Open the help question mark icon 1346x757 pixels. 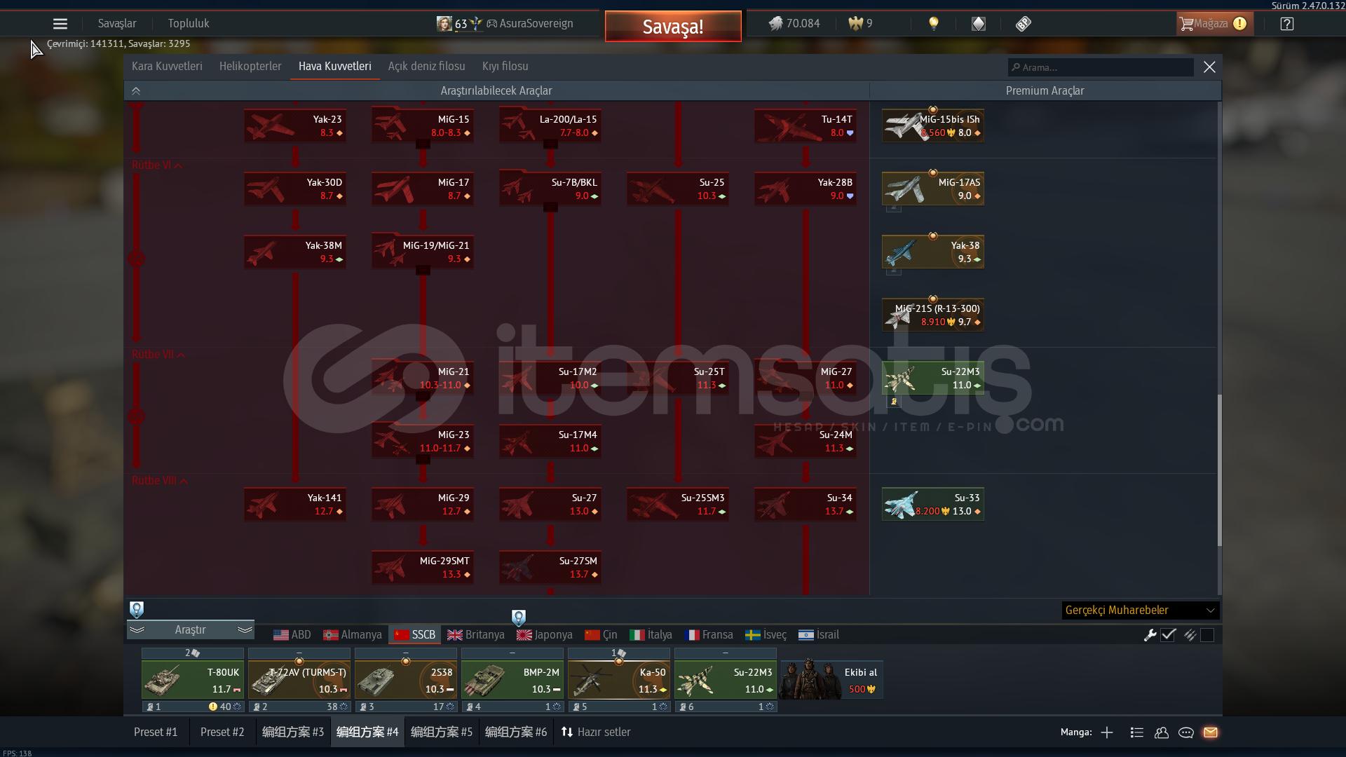pos(1287,24)
